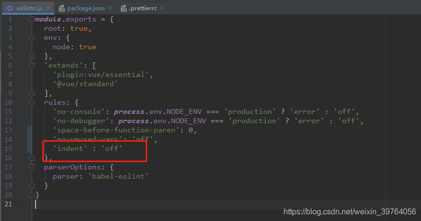Collapse the parserOptions block on line 17

tap(32, 167)
